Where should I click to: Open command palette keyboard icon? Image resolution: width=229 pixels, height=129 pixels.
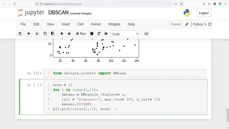coord(146,34)
